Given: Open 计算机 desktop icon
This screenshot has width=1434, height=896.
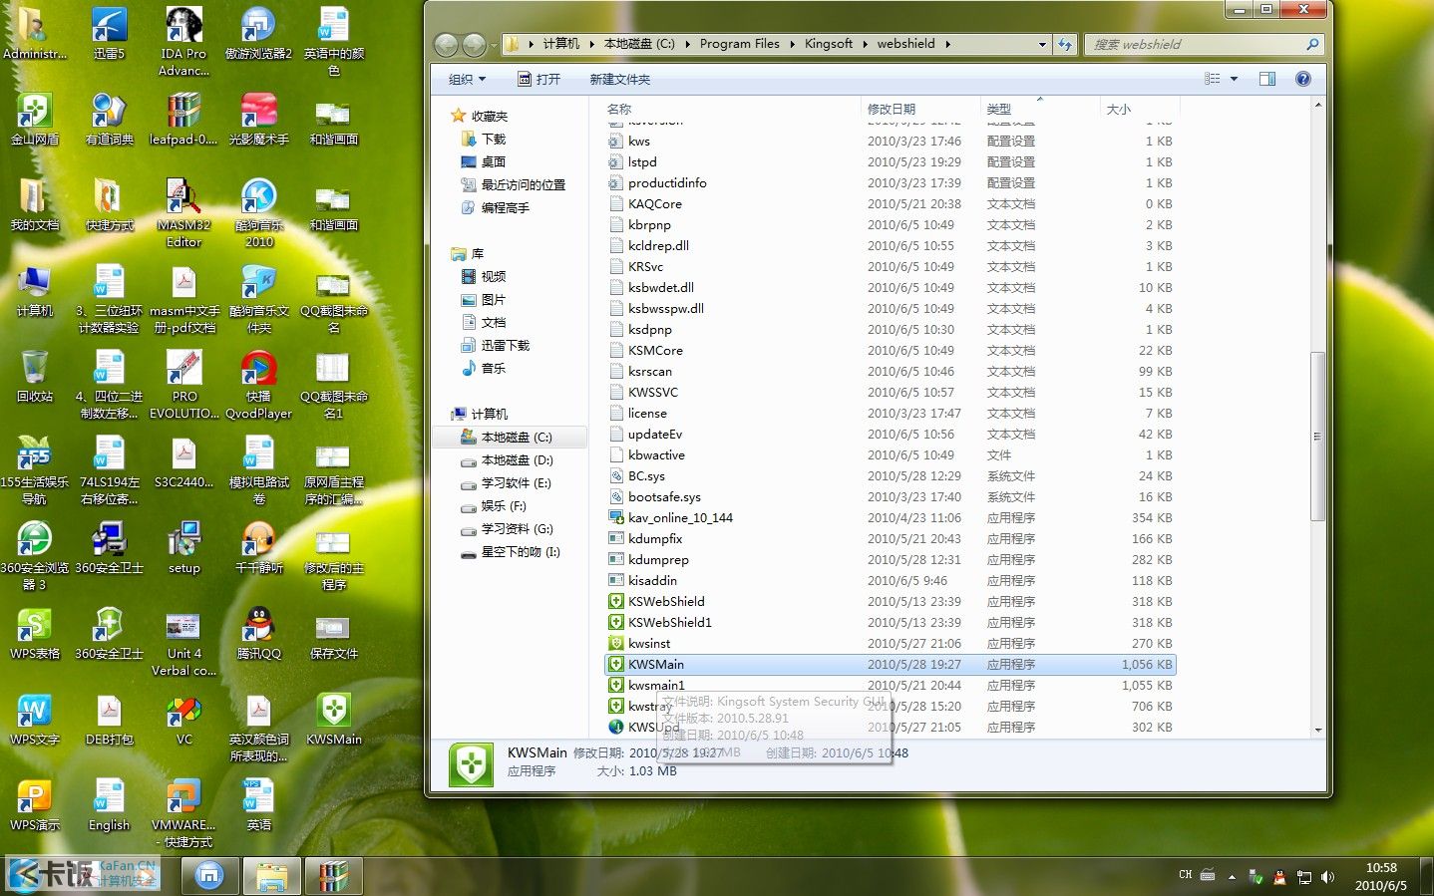Looking at the screenshot, I should pyautogui.click(x=34, y=291).
